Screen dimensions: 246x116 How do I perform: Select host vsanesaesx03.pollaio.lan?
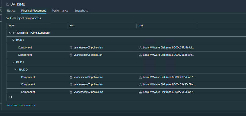(x=88, y=47)
